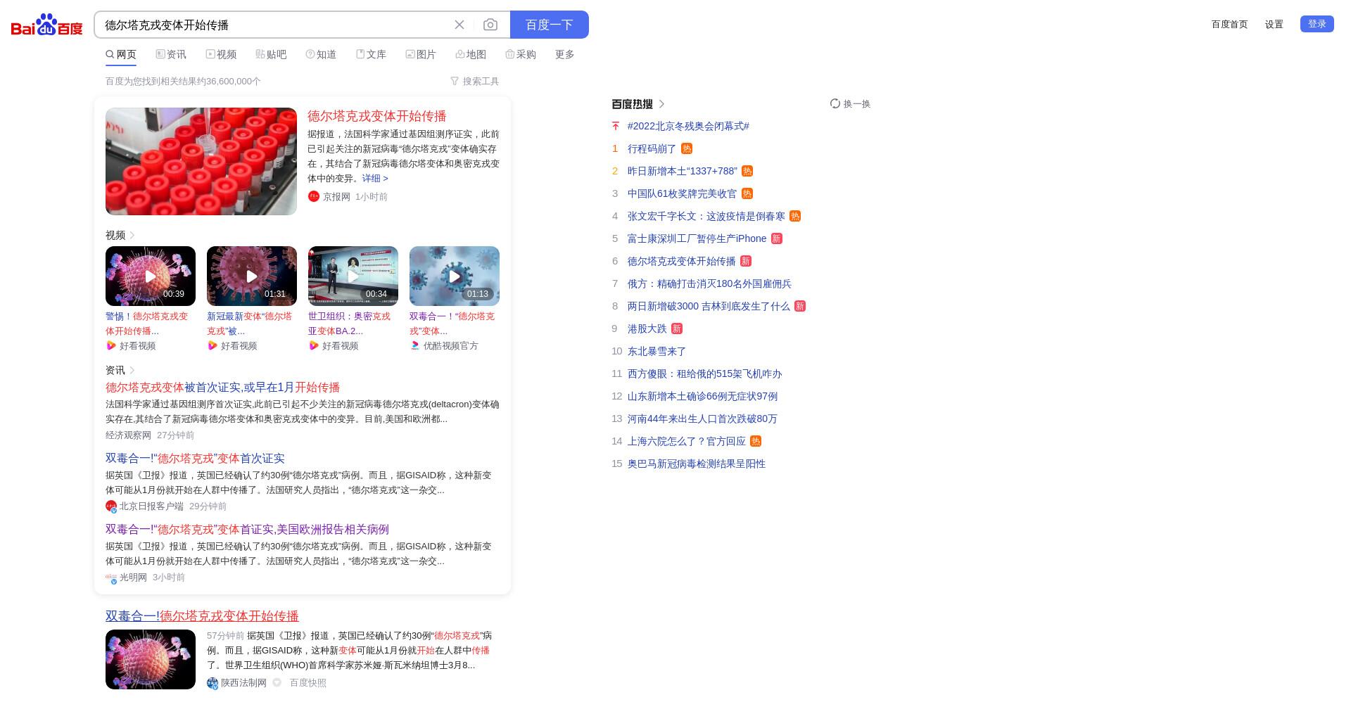The image size is (1351, 702).
Task: Open hot search 昨日新增本土1337+788
Action: [x=683, y=172]
